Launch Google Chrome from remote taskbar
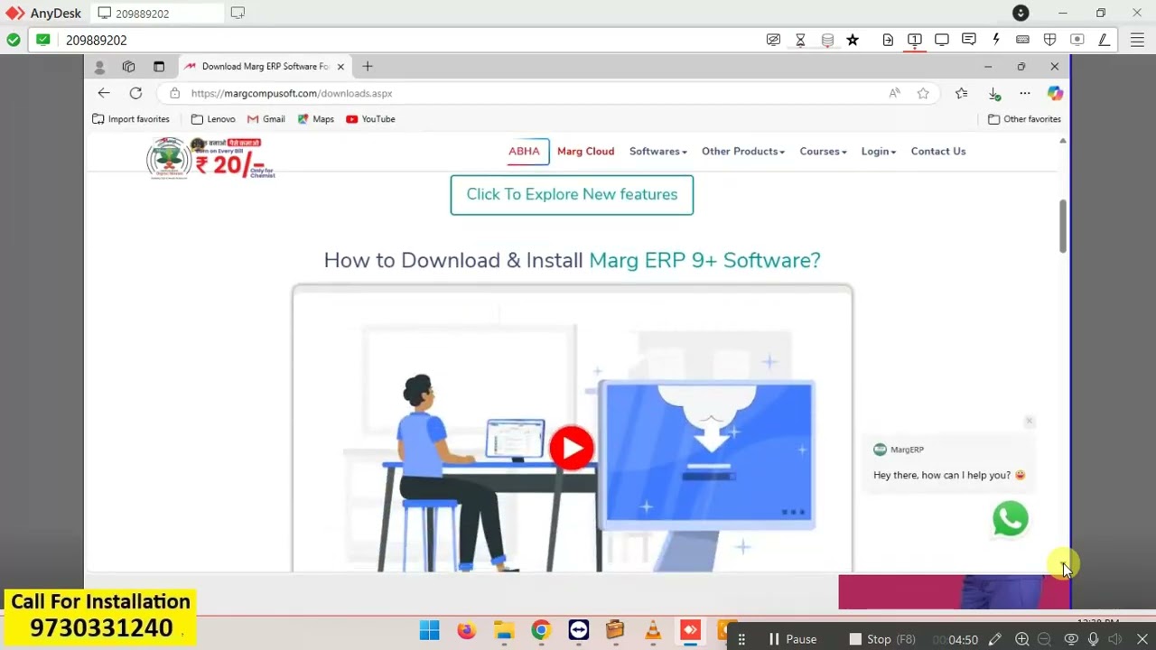The width and height of the screenshot is (1156, 650). click(541, 630)
